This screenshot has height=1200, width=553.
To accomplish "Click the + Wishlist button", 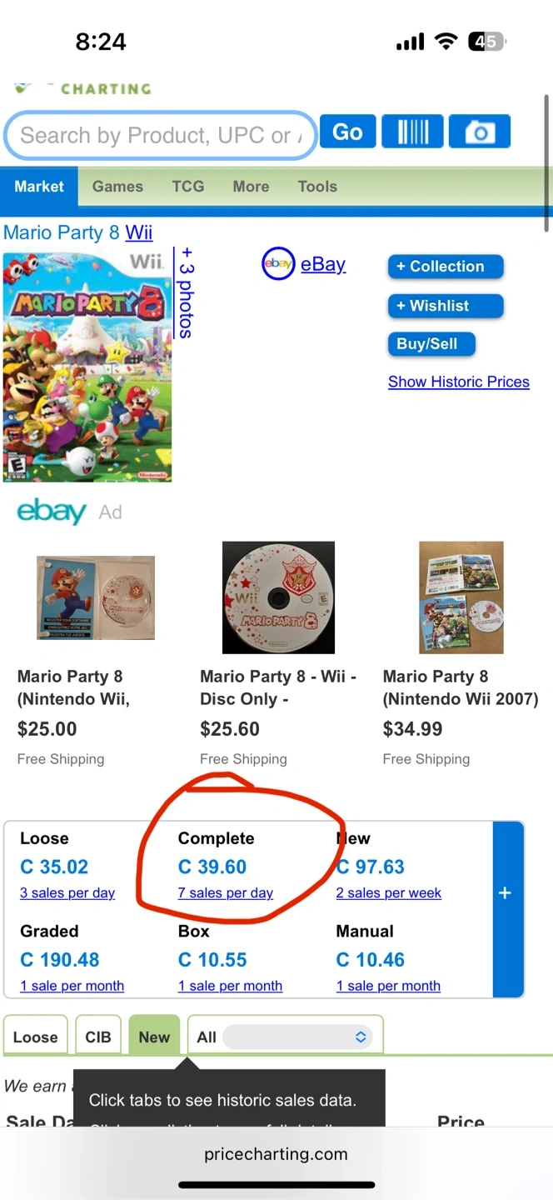I will click(446, 306).
